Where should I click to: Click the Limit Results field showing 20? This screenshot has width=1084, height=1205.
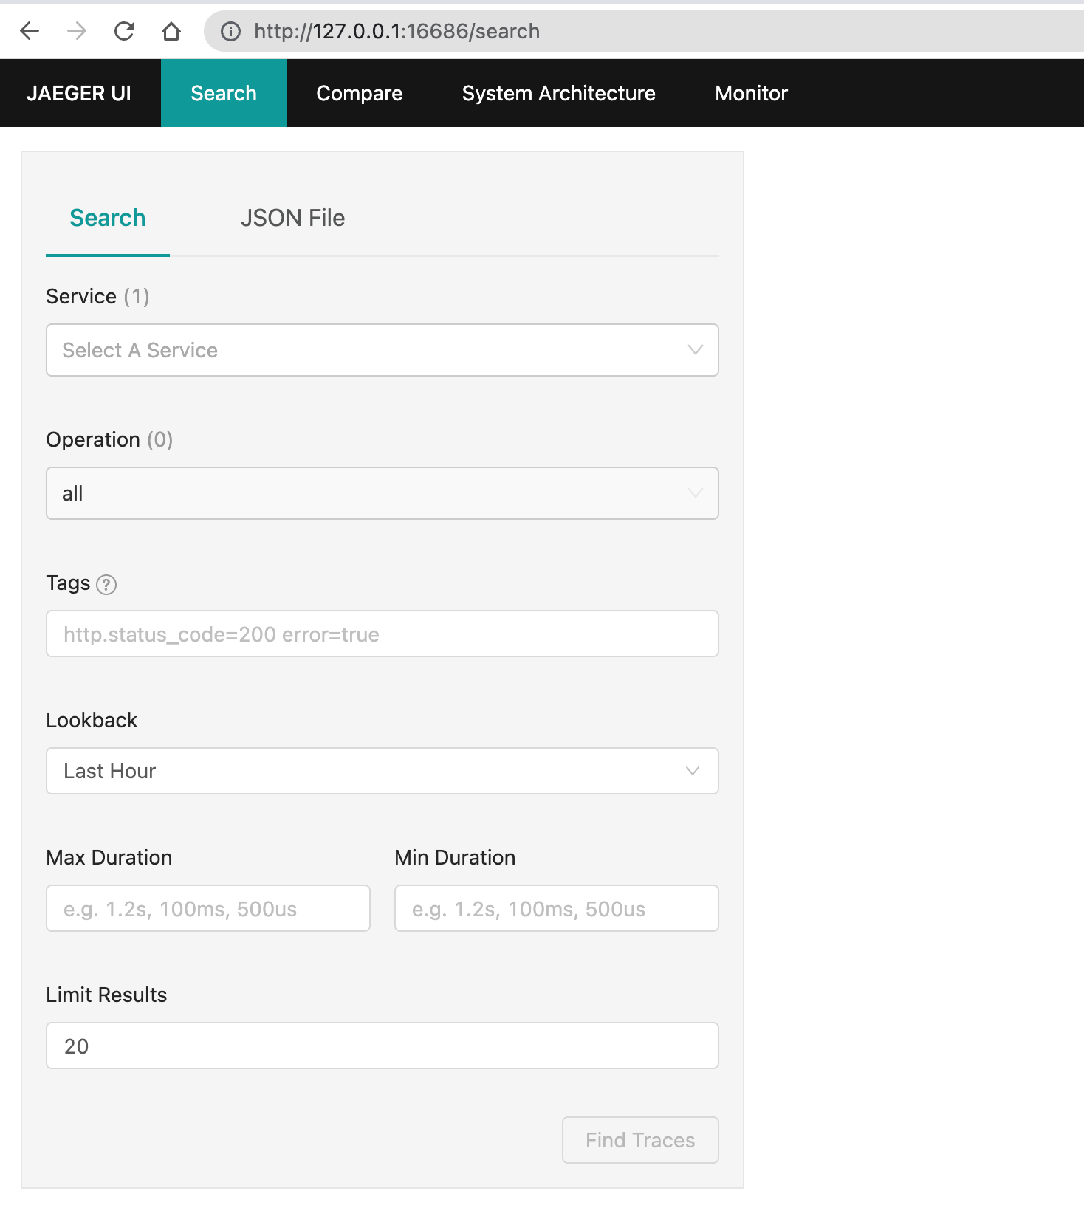coord(383,1046)
